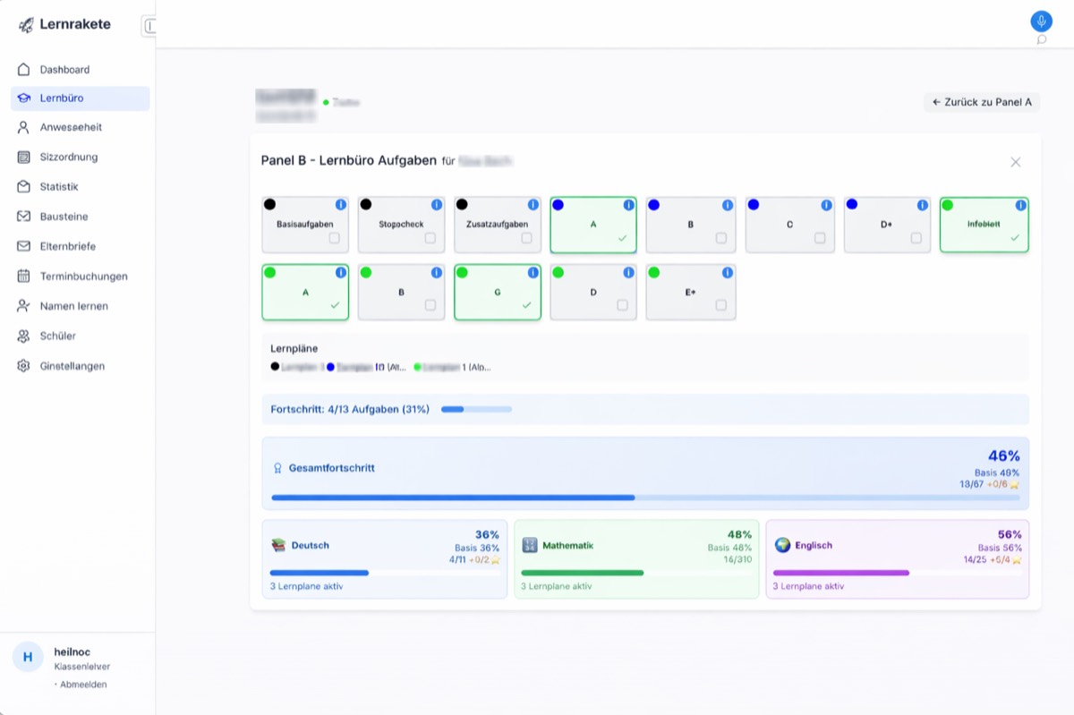Click the info icon on Stopcheck card
The image size is (1074, 715).
coord(437,205)
